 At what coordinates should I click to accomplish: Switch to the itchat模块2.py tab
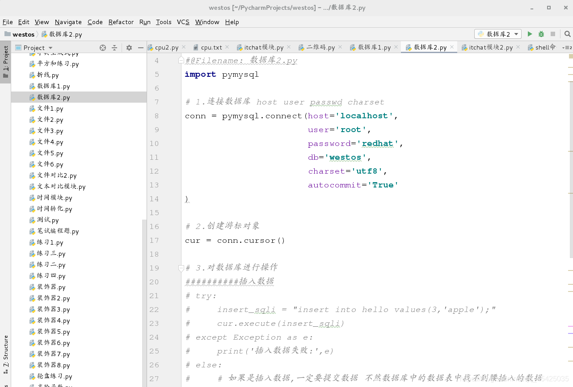490,47
